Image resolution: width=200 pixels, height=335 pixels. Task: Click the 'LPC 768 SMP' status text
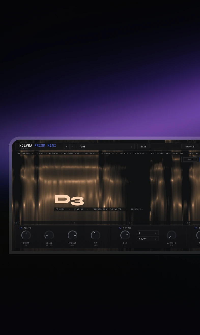pos(23,154)
